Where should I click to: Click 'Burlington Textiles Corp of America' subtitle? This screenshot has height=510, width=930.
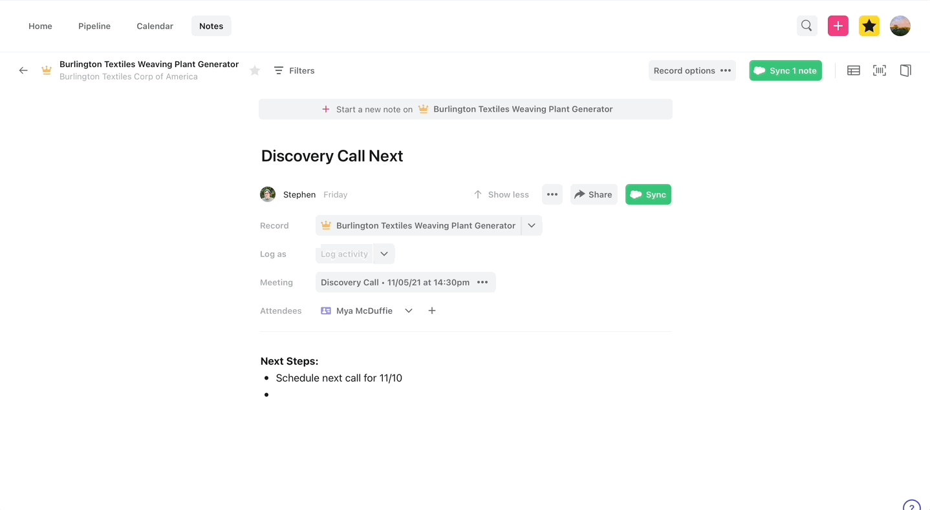(129, 76)
